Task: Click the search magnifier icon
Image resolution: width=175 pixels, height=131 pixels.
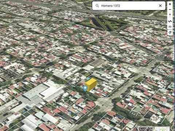Action: (97, 6)
